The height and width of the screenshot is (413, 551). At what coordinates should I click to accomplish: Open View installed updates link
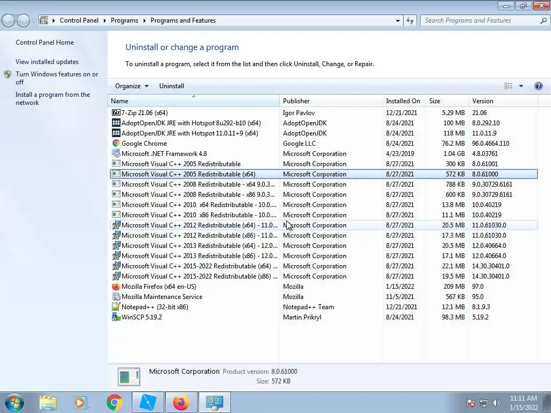[x=47, y=61]
